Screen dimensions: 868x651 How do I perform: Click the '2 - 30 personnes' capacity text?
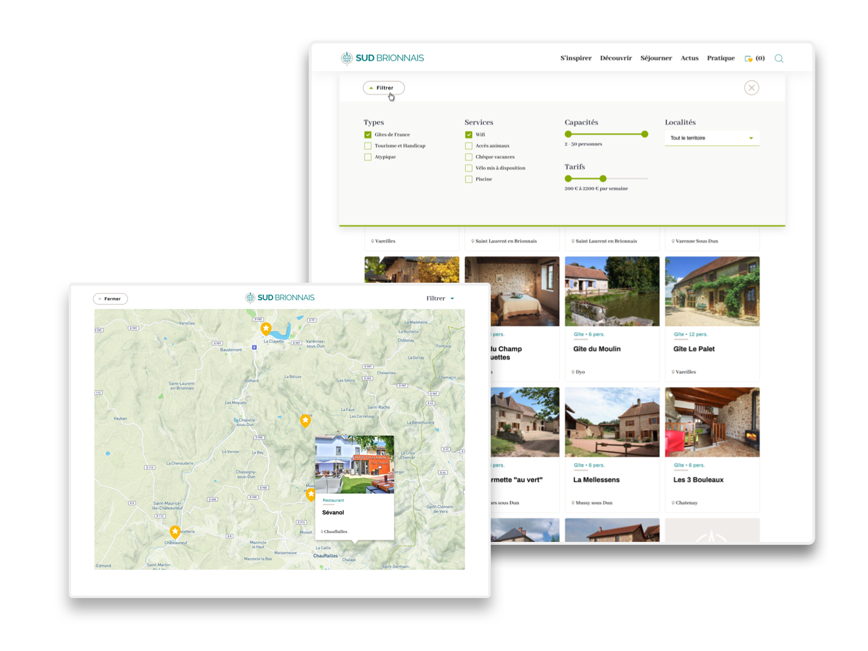[583, 144]
